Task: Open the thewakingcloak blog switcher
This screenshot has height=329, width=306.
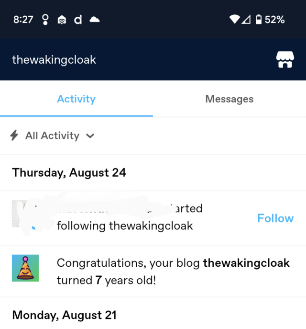Action: [x=54, y=59]
